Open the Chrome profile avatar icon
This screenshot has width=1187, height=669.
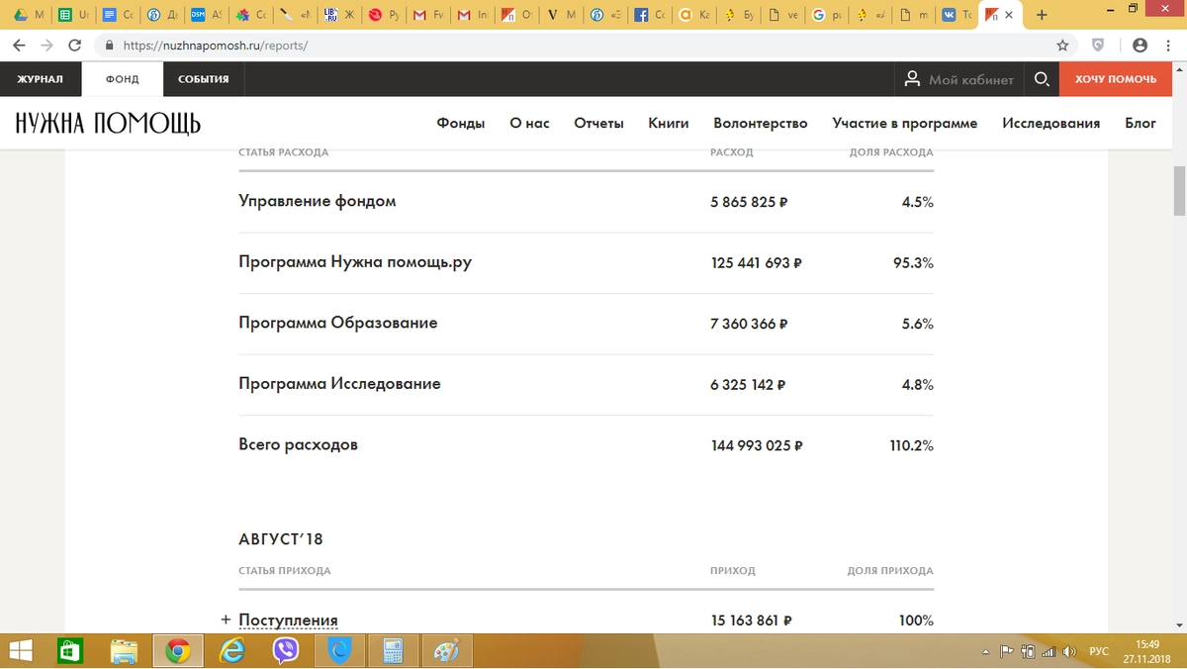(1140, 46)
